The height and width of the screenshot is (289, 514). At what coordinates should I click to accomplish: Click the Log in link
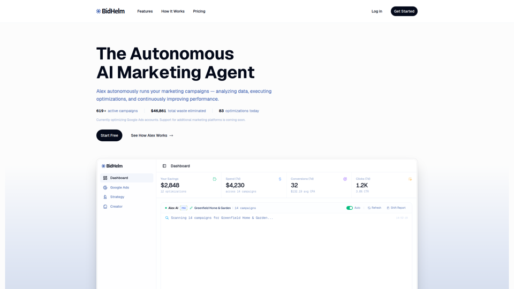point(376,11)
